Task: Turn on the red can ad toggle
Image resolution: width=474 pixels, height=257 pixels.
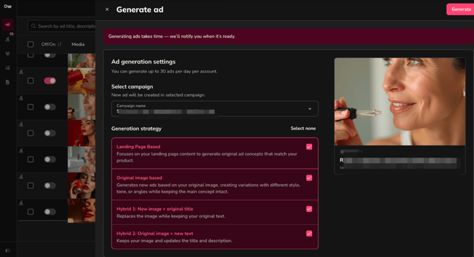Action: [50, 186]
